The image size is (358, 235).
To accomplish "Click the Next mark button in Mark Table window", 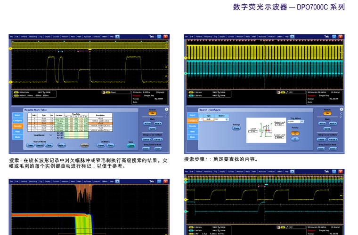I will (158, 124).
